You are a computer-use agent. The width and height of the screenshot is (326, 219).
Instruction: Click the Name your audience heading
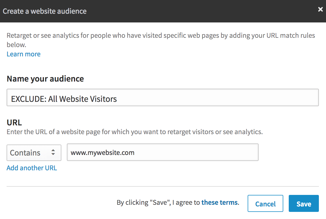tap(45, 79)
